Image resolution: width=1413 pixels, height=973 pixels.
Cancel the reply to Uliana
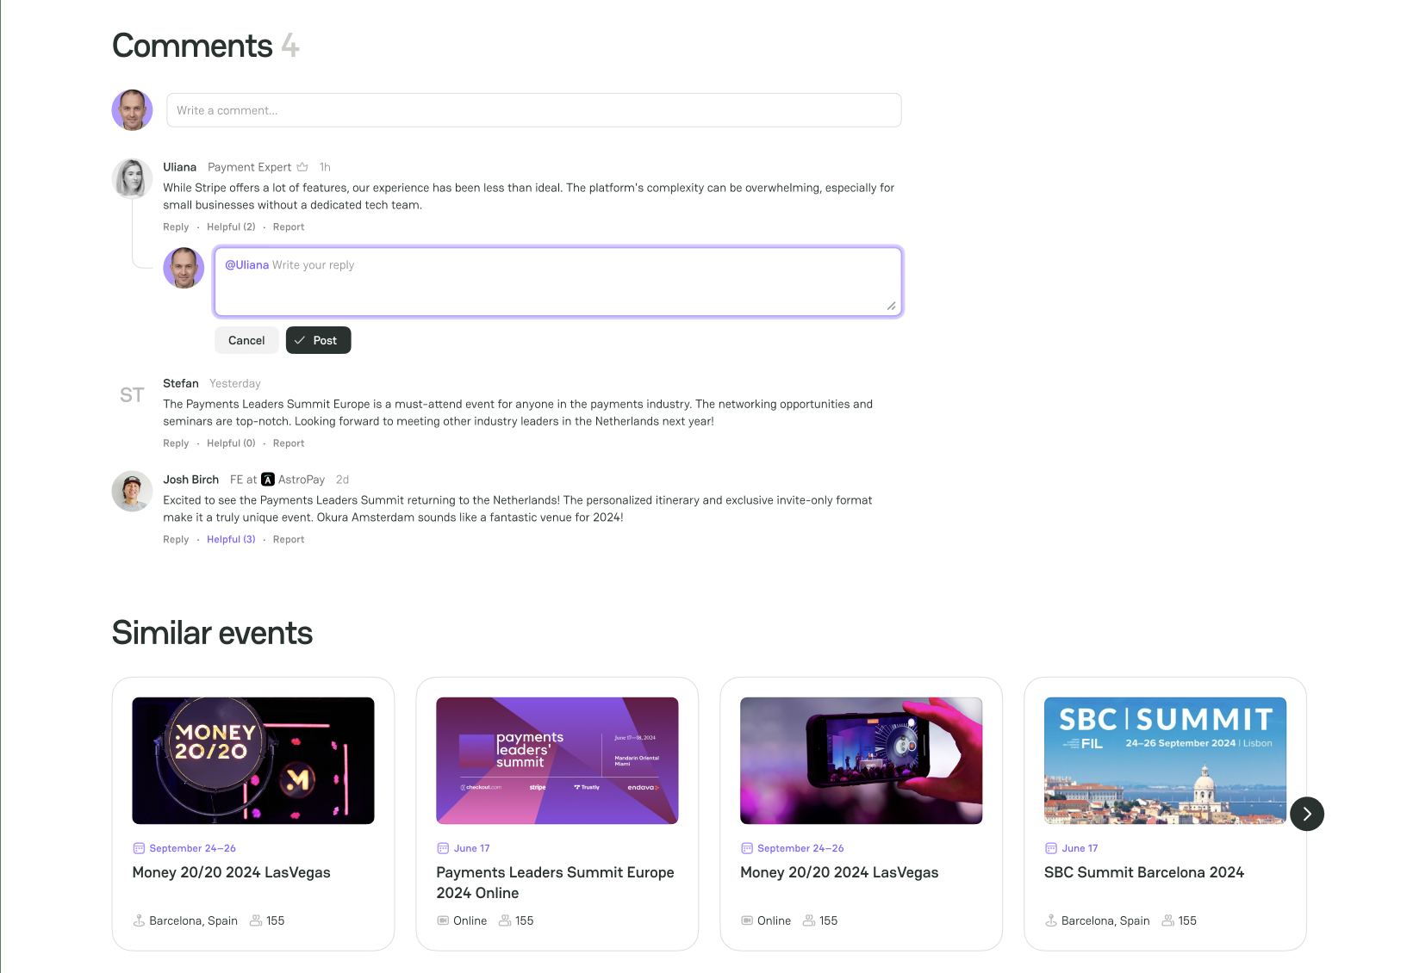(x=246, y=340)
